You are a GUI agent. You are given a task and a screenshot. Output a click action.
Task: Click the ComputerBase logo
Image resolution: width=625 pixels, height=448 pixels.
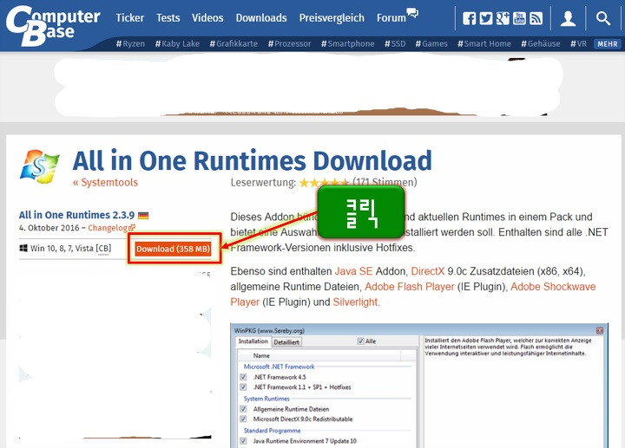tap(53, 25)
